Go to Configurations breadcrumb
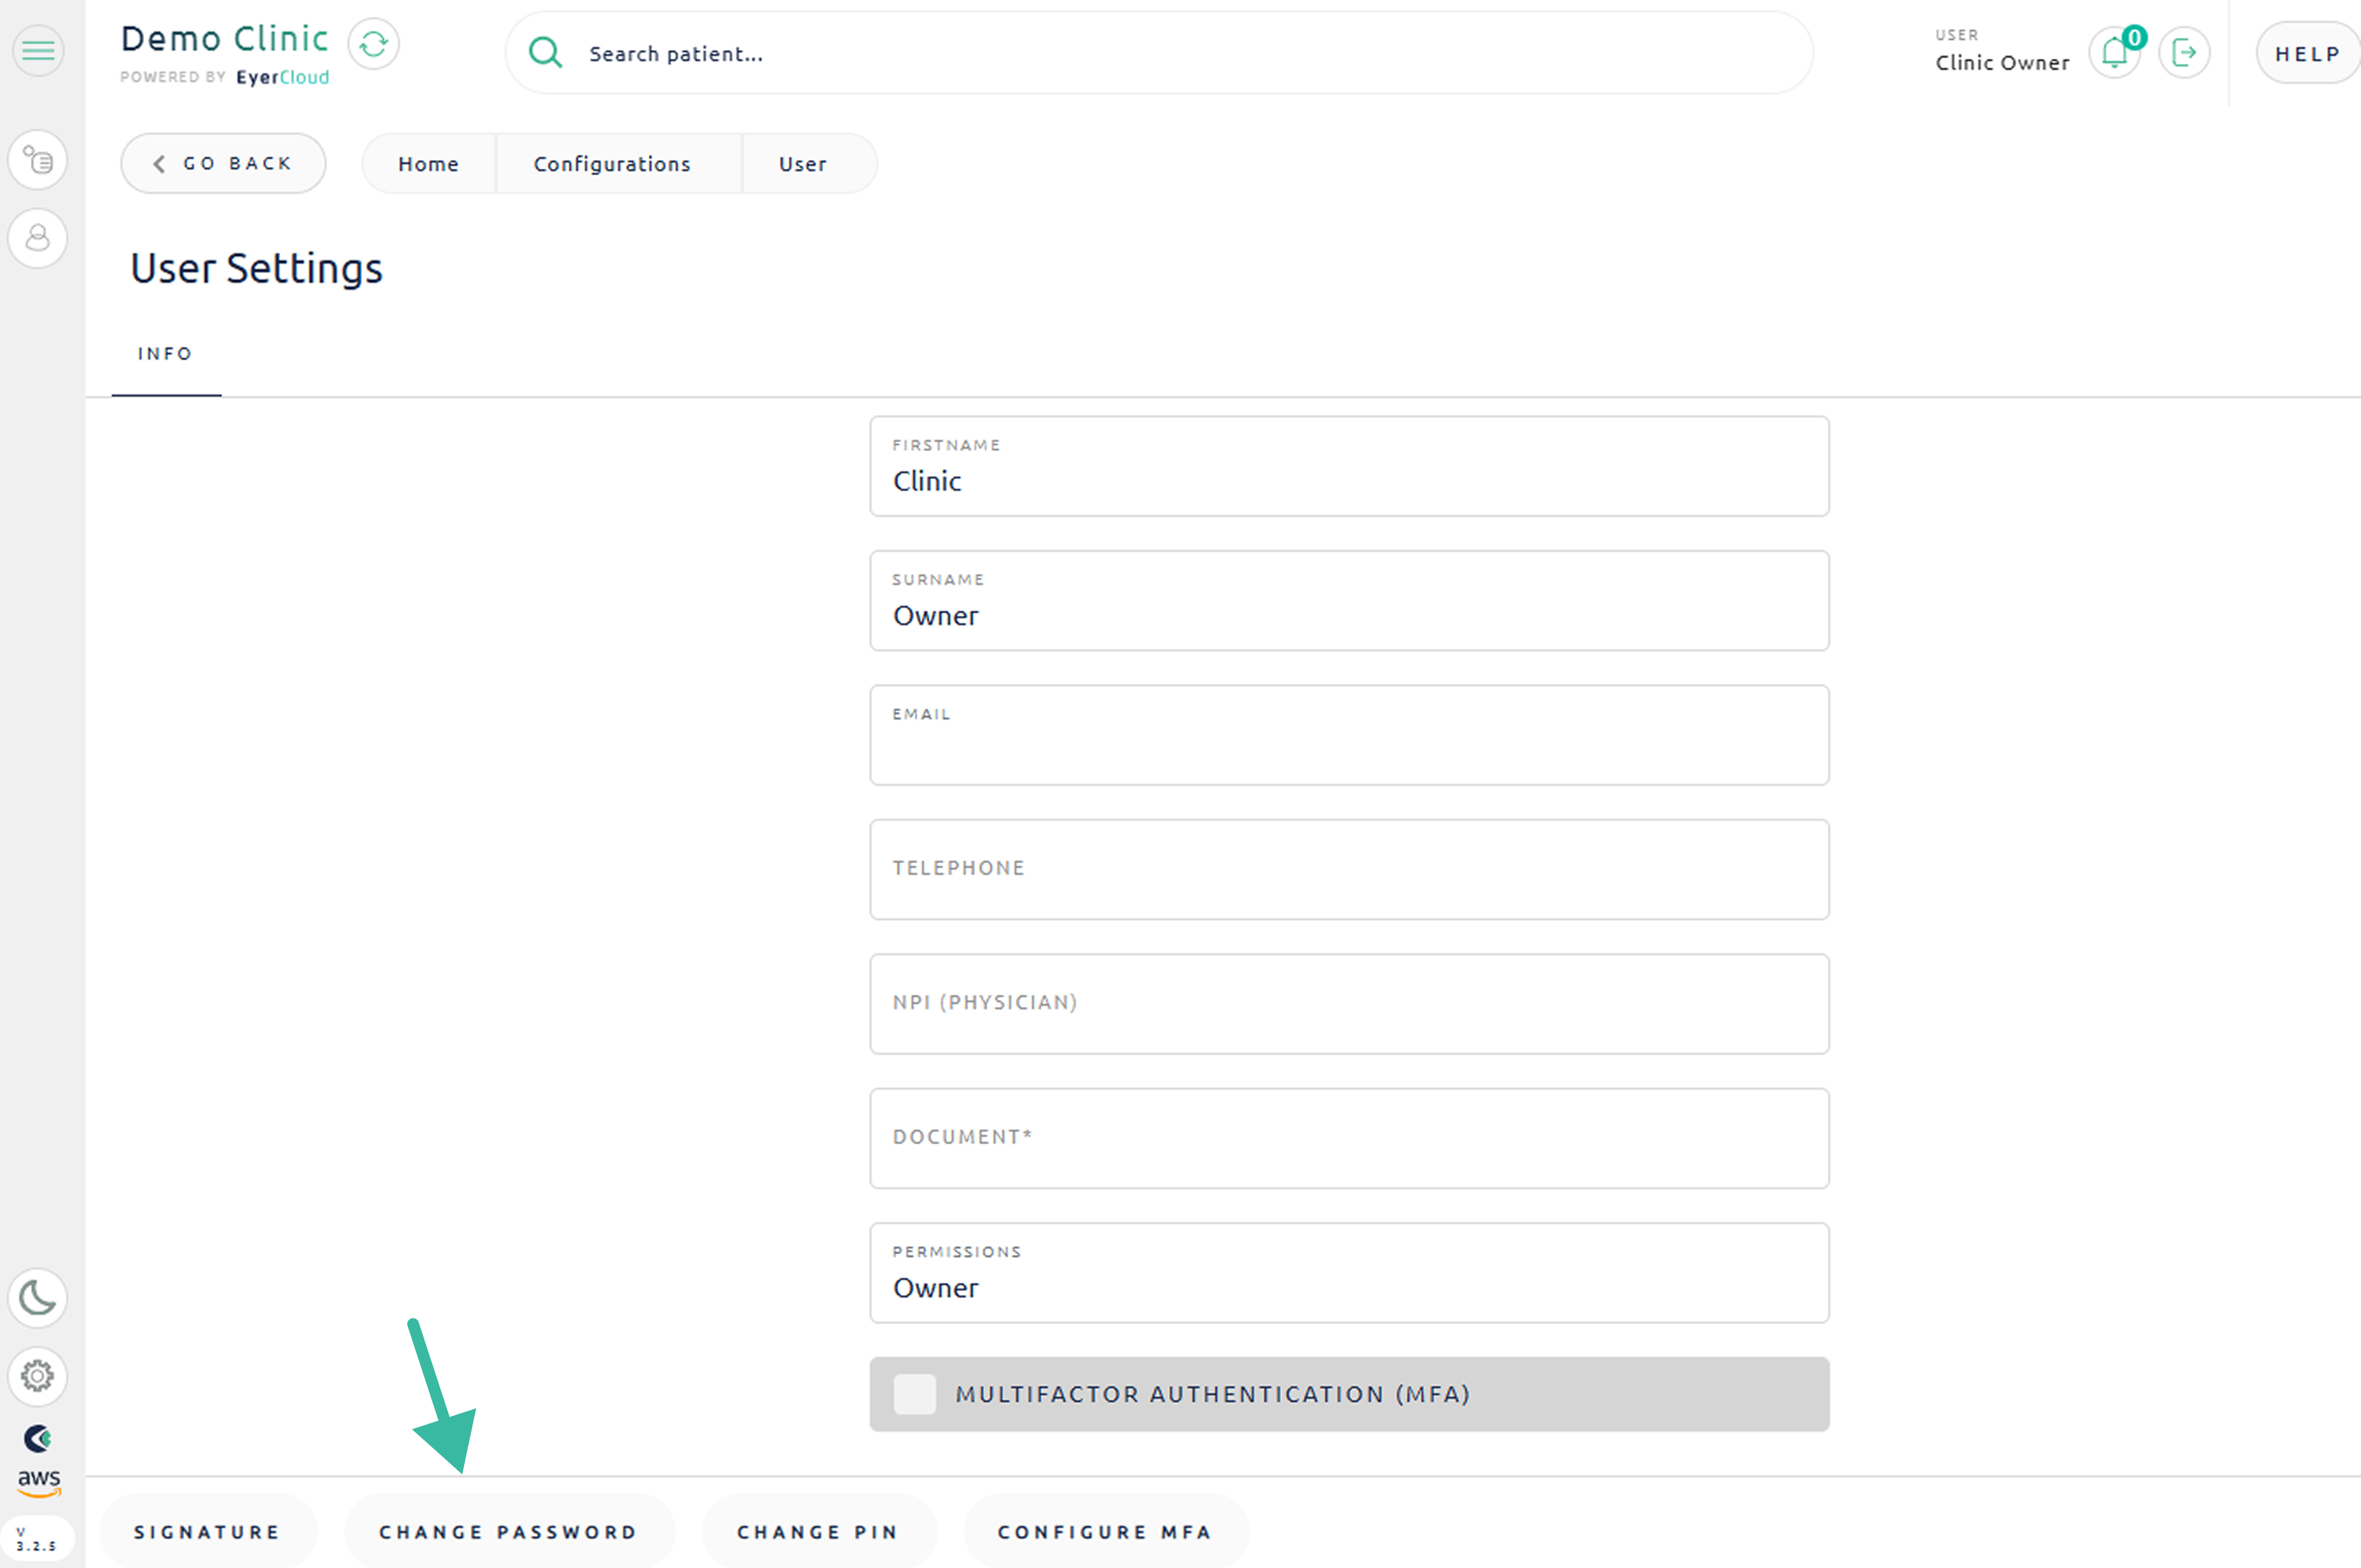 click(x=612, y=164)
